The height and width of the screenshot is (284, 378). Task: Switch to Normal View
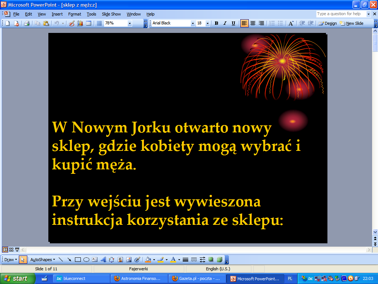5,250
